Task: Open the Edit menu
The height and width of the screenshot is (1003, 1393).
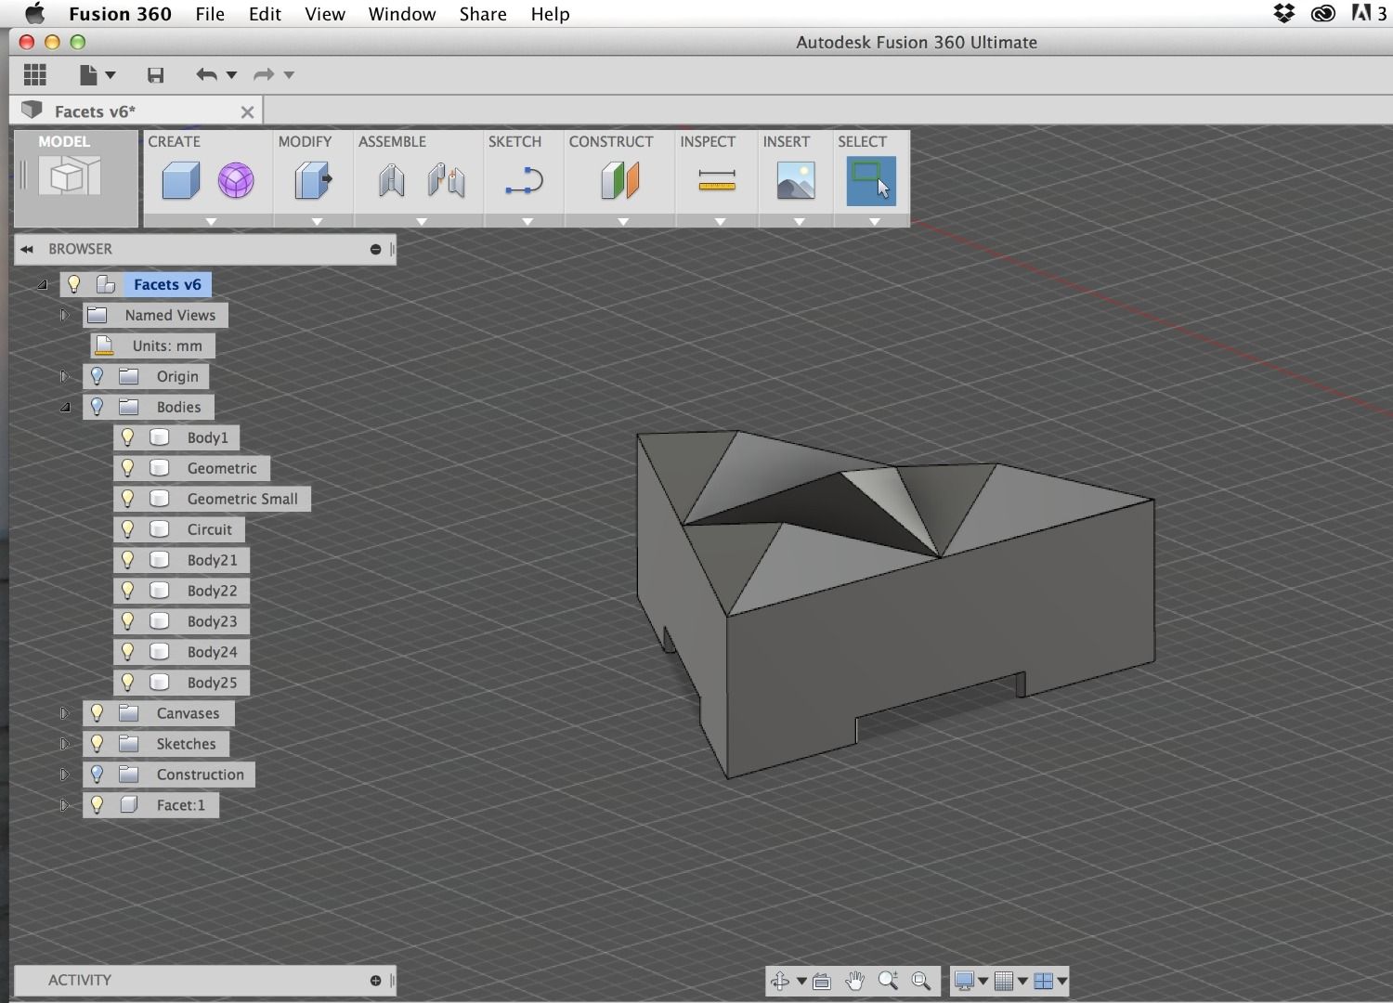Action: pyautogui.click(x=265, y=14)
